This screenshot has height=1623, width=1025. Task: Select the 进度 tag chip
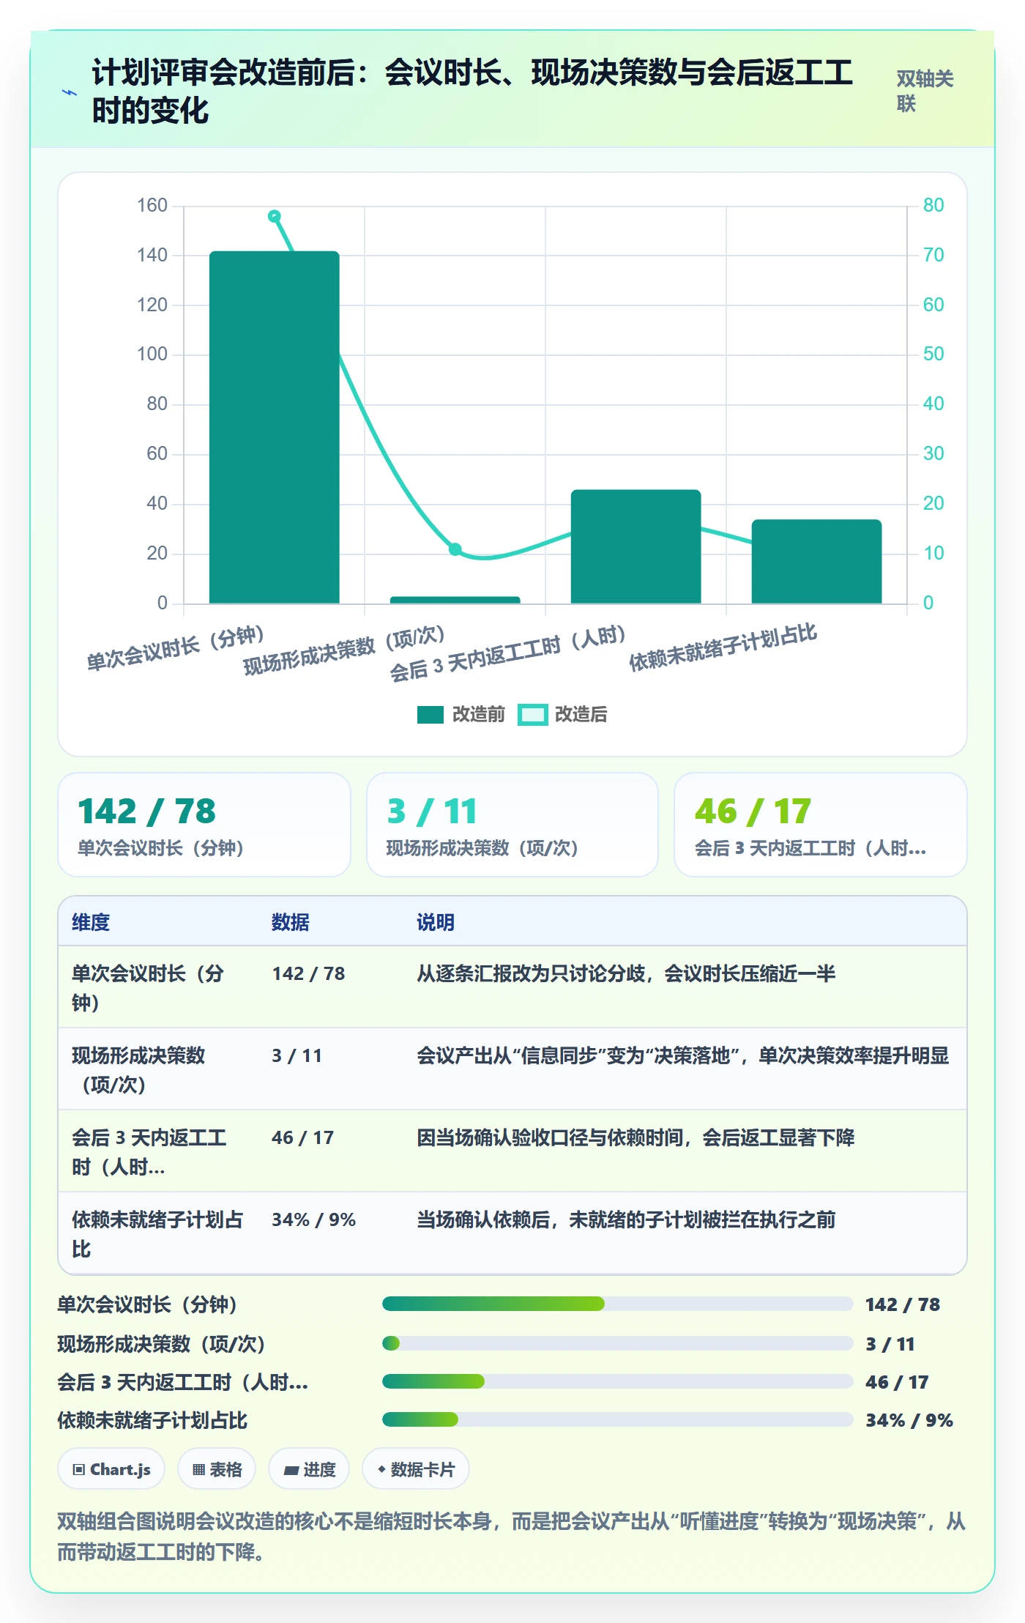pos(309,1469)
